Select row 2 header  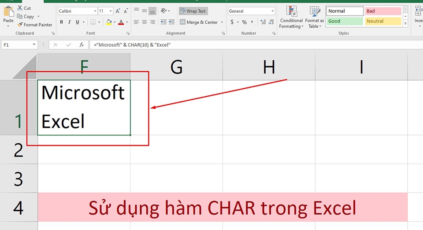(19, 150)
